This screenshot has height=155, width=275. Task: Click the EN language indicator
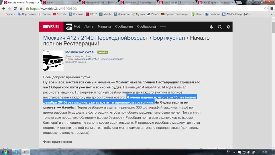tap(229, 152)
